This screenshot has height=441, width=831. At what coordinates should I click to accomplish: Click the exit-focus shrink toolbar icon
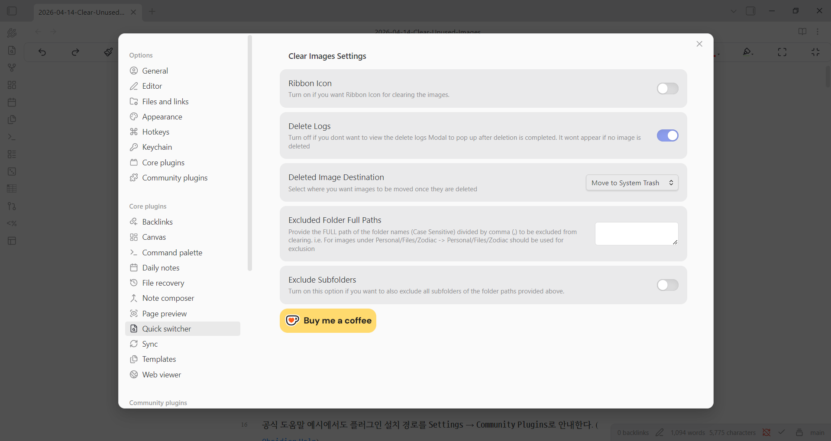point(815,52)
